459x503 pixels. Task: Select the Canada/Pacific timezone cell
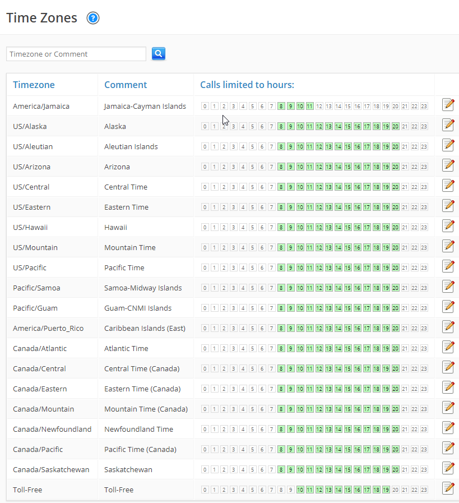click(x=38, y=450)
